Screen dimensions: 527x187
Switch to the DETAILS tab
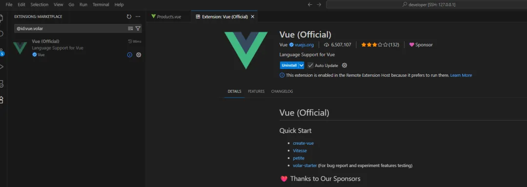(234, 91)
